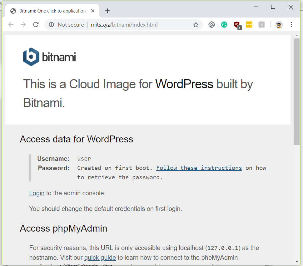
Task: Open the uBlock Origin extension icon
Action: pyautogui.click(x=237, y=25)
